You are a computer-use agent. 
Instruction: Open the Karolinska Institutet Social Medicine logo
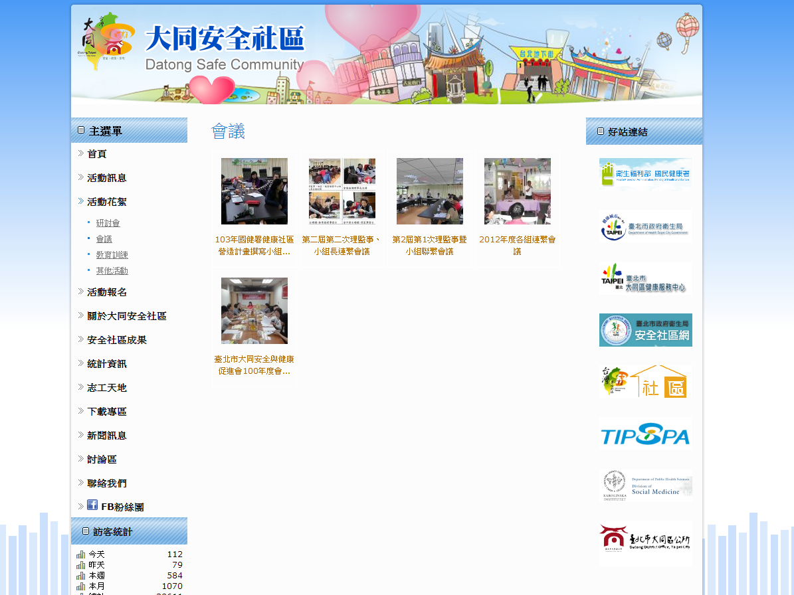pyautogui.click(x=645, y=487)
